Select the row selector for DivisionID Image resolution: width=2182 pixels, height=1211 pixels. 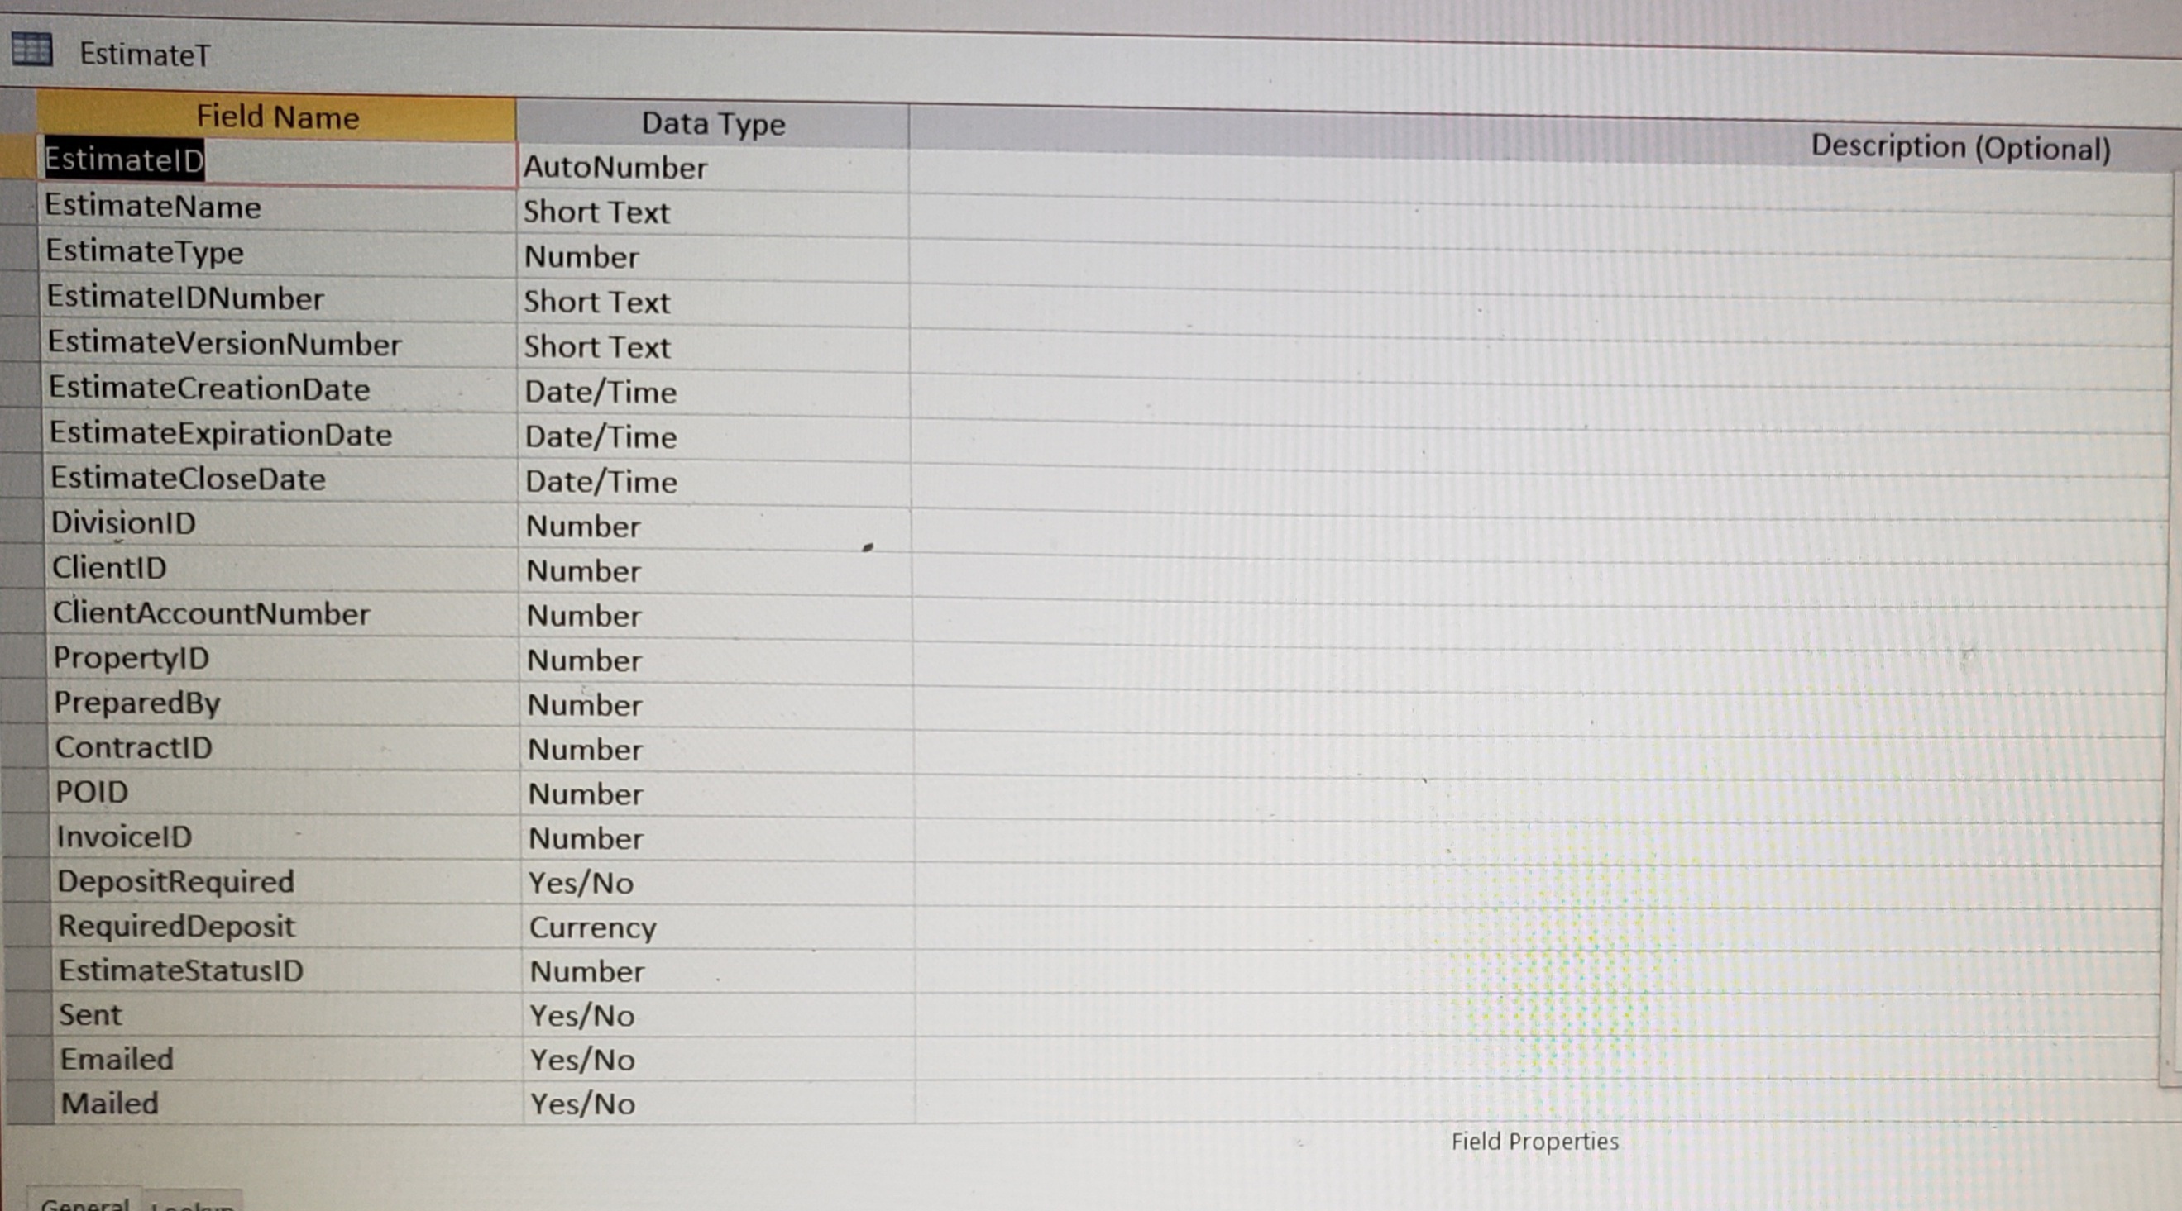pos(21,523)
